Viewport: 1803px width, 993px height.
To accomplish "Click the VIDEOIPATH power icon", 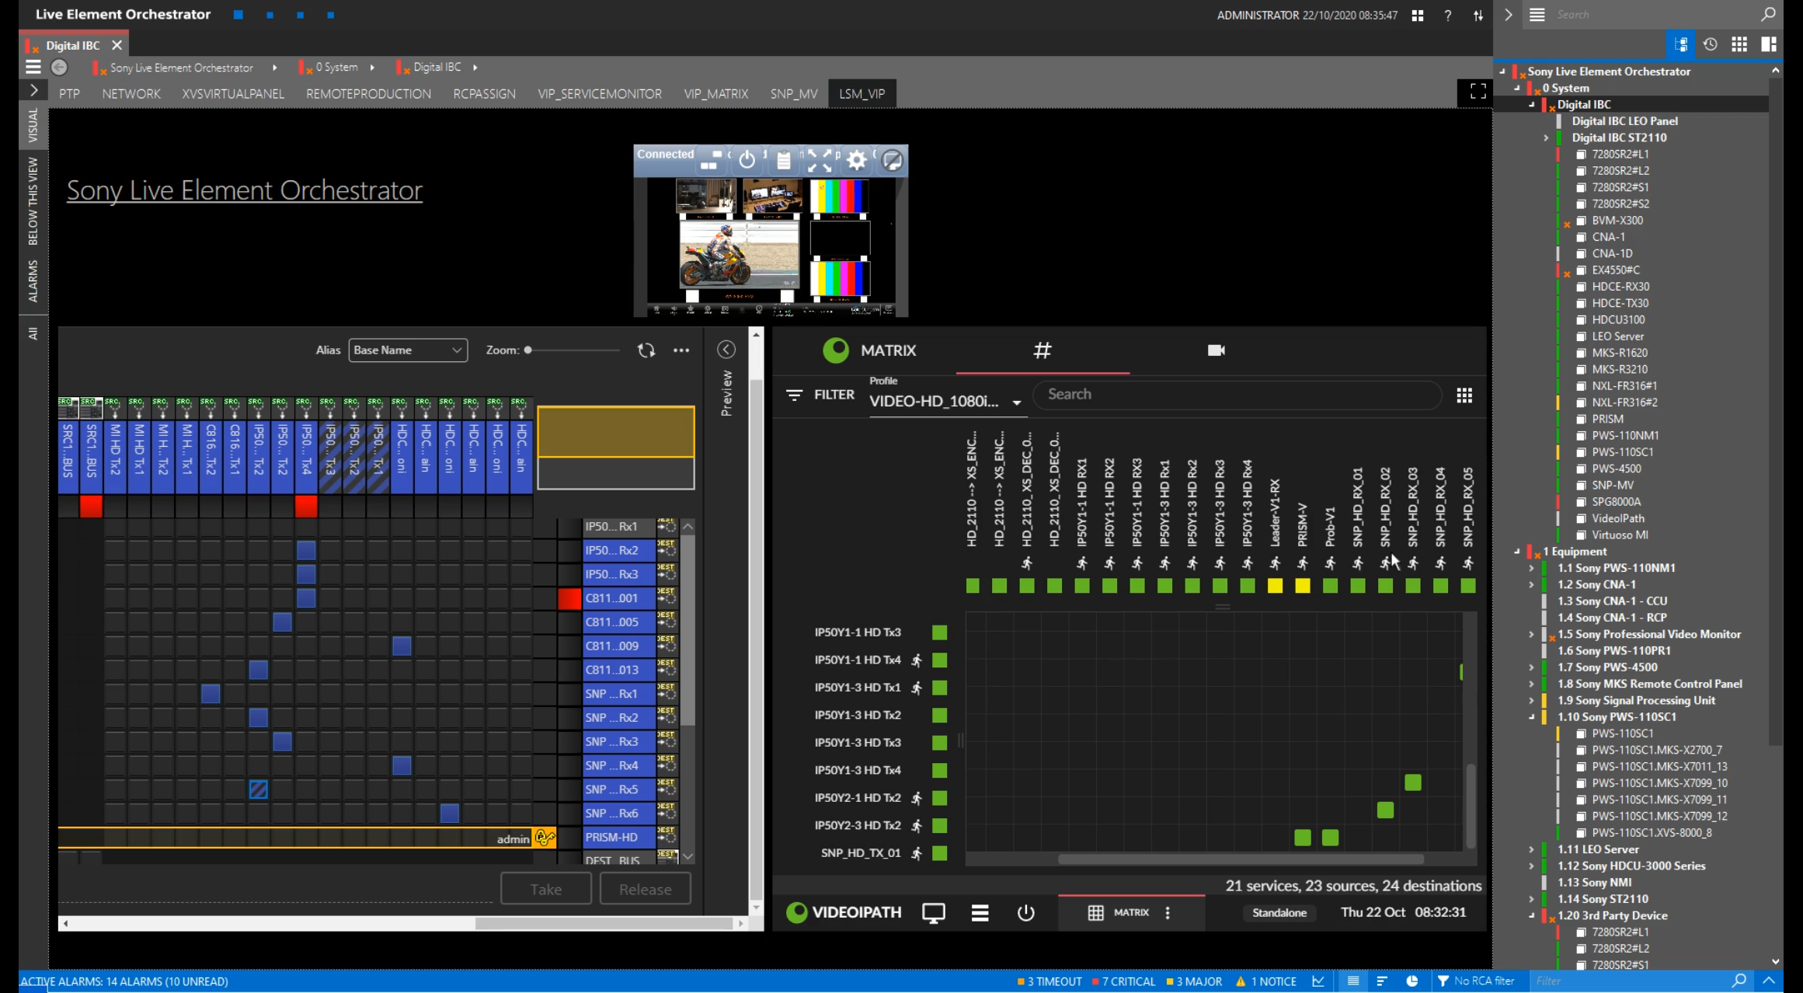I will (1026, 913).
